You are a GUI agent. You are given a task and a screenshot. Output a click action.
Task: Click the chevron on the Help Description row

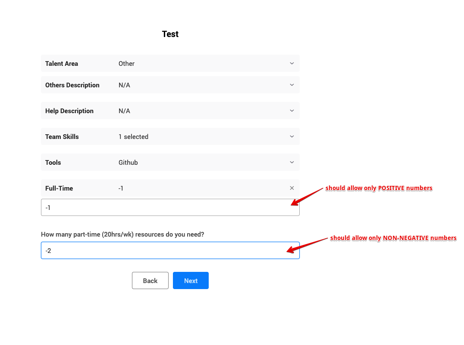292,111
